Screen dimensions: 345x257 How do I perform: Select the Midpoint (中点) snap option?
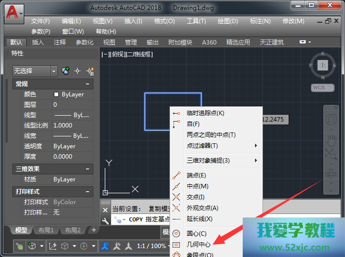[197, 186]
